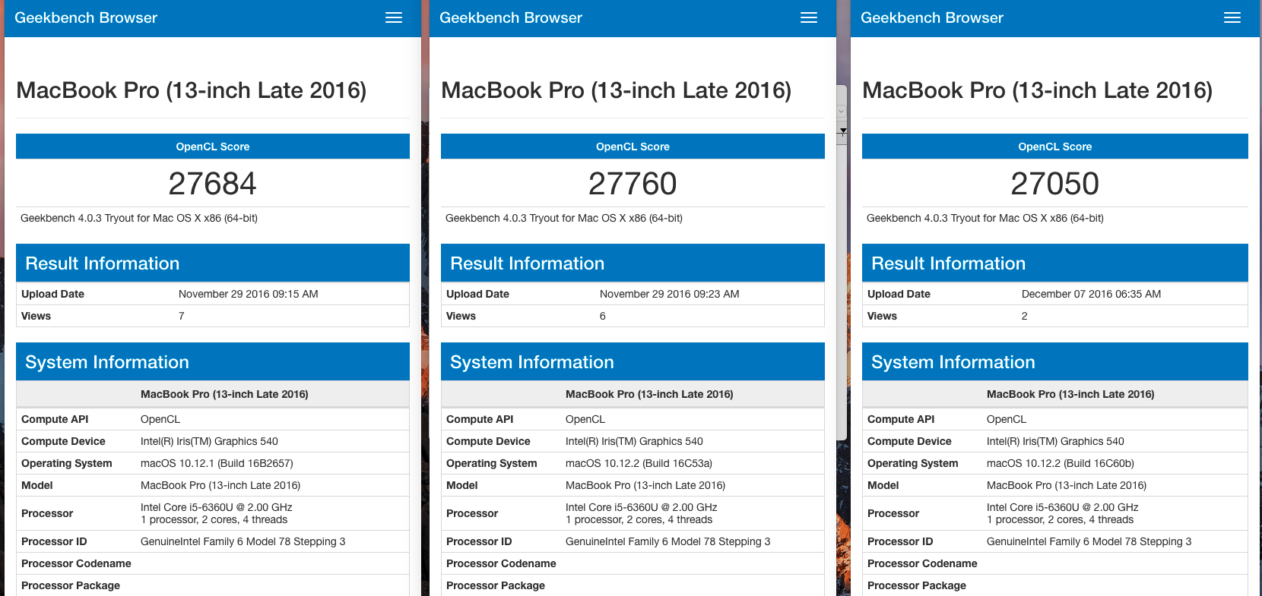Click Intel Iris Graphics 540 in the 27760 window
This screenshot has width=1262, height=596.
click(634, 441)
